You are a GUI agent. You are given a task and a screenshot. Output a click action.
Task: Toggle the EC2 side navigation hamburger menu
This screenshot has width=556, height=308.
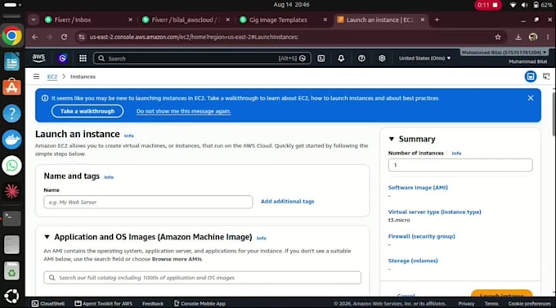36,77
